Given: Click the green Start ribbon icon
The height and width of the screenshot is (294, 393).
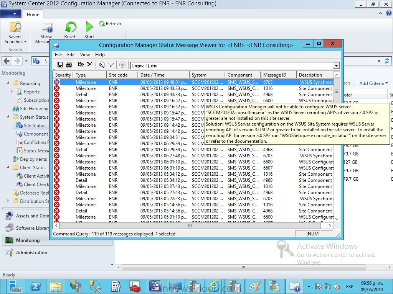Looking at the screenshot, I should [x=89, y=30].
